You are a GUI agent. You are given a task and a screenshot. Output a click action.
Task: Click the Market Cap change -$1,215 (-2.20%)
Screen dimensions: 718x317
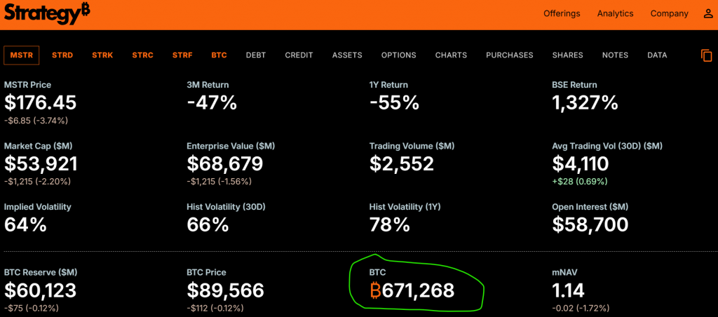coord(38,182)
